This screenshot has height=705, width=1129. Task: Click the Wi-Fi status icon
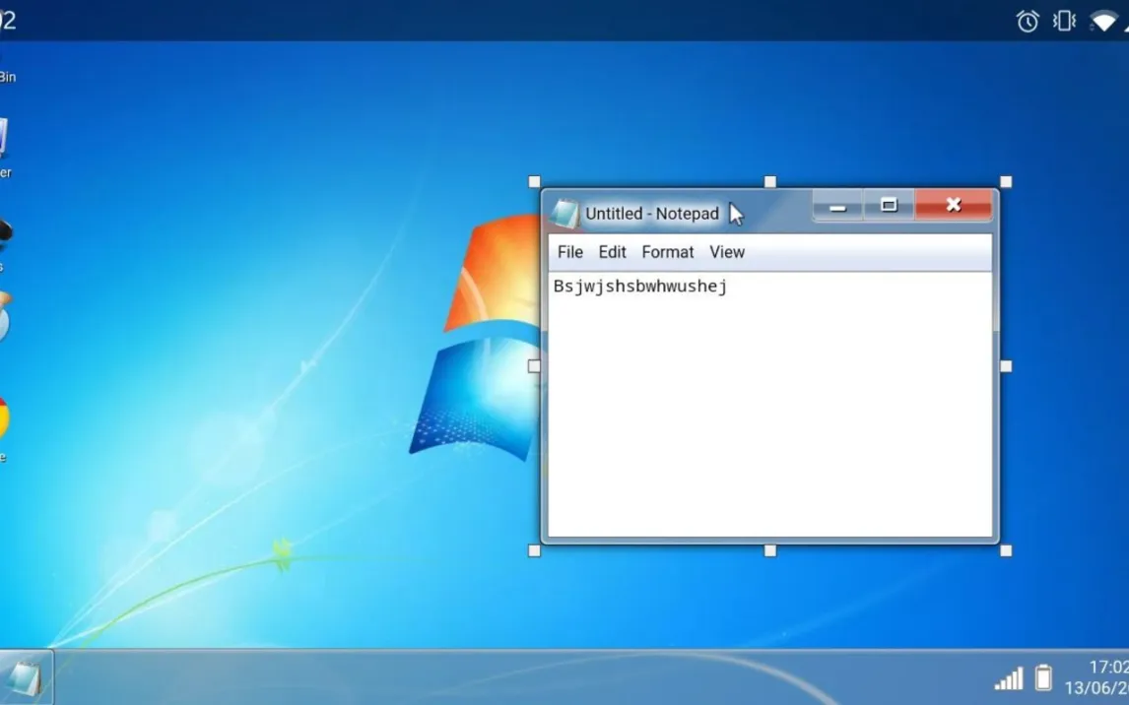(x=1103, y=21)
